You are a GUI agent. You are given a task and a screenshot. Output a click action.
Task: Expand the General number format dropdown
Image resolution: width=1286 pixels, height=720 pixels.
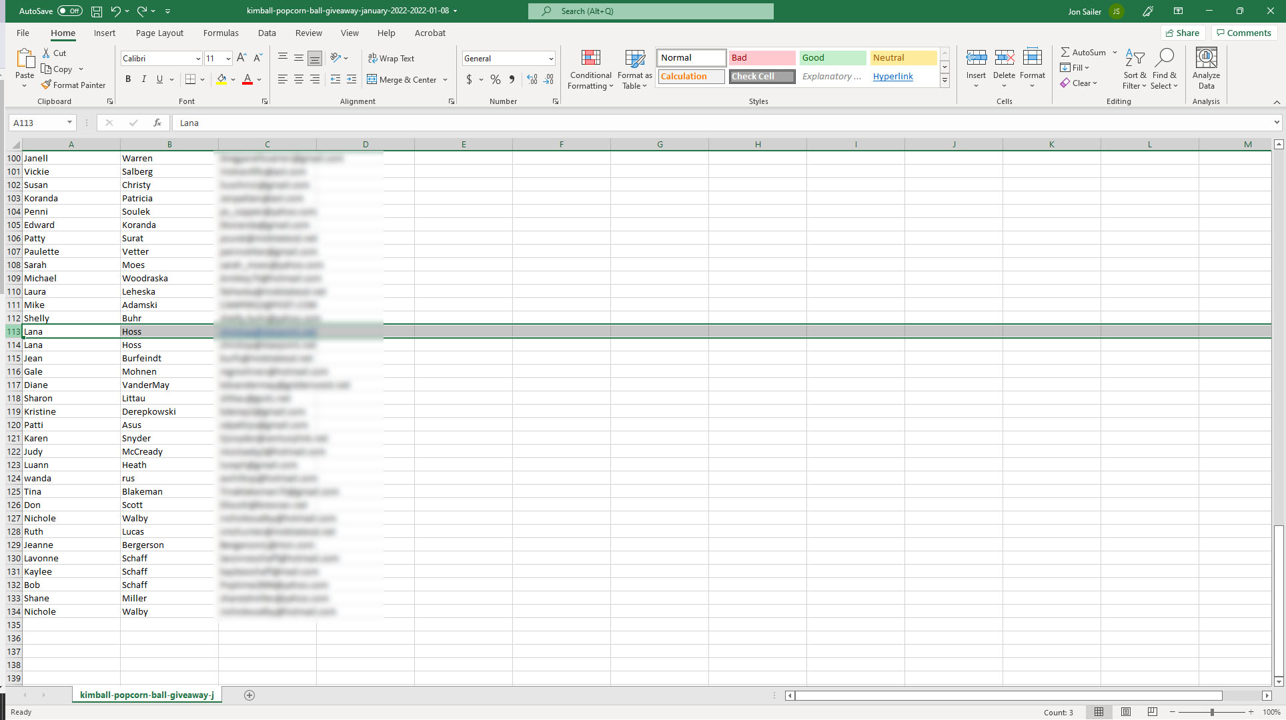(x=551, y=59)
